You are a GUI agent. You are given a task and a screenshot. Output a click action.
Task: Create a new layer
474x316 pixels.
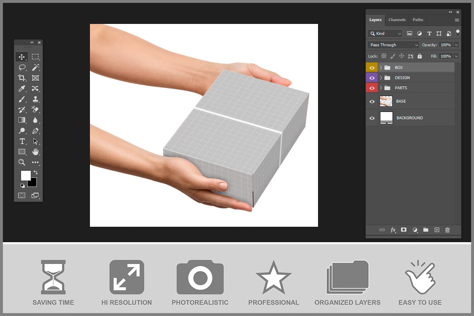437,230
